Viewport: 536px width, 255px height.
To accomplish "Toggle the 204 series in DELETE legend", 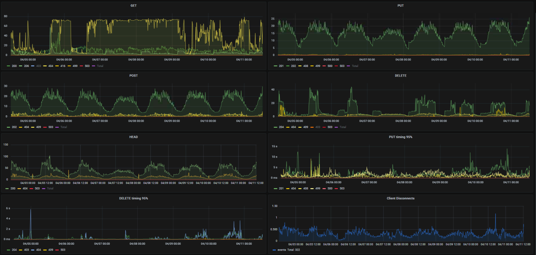I will click(x=281, y=127).
